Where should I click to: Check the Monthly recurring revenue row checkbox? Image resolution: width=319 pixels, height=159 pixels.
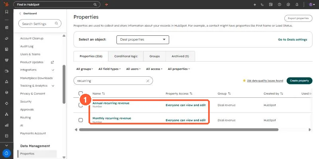point(81,120)
